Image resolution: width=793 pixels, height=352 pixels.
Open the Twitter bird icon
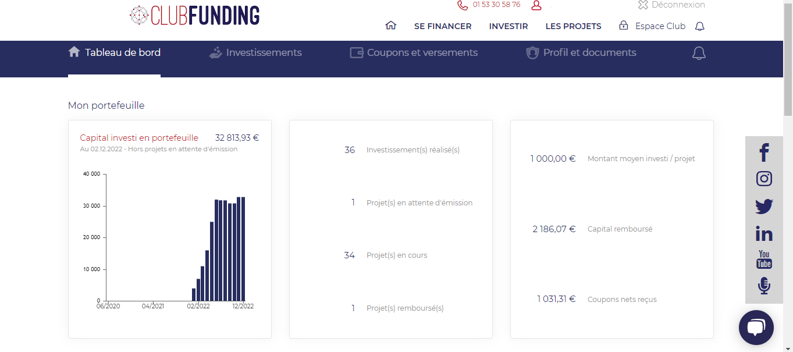[764, 206]
